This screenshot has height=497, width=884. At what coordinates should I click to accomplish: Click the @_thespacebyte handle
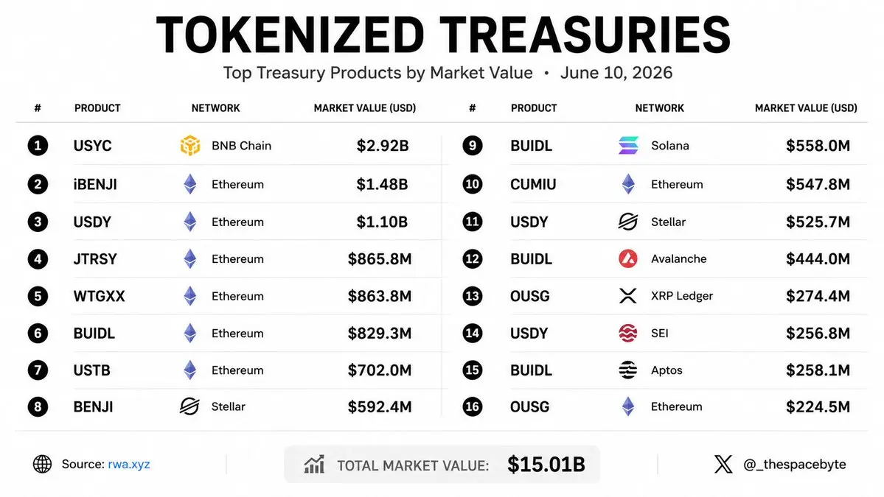click(x=794, y=465)
